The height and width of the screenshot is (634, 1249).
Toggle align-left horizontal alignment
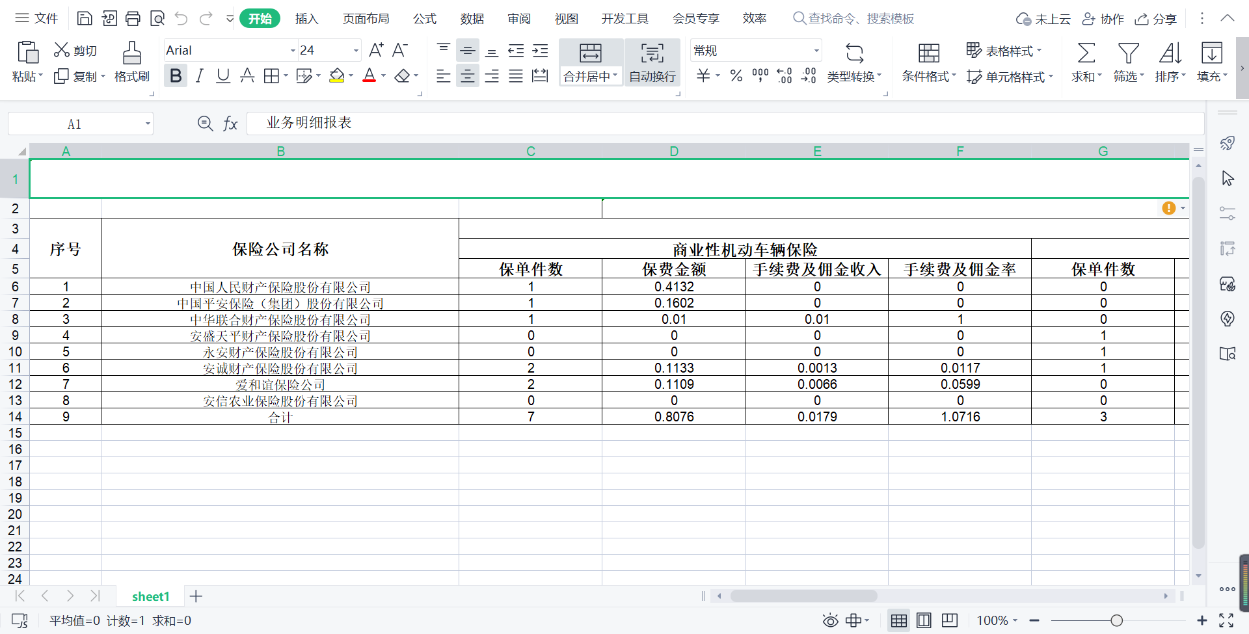click(x=443, y=76)
